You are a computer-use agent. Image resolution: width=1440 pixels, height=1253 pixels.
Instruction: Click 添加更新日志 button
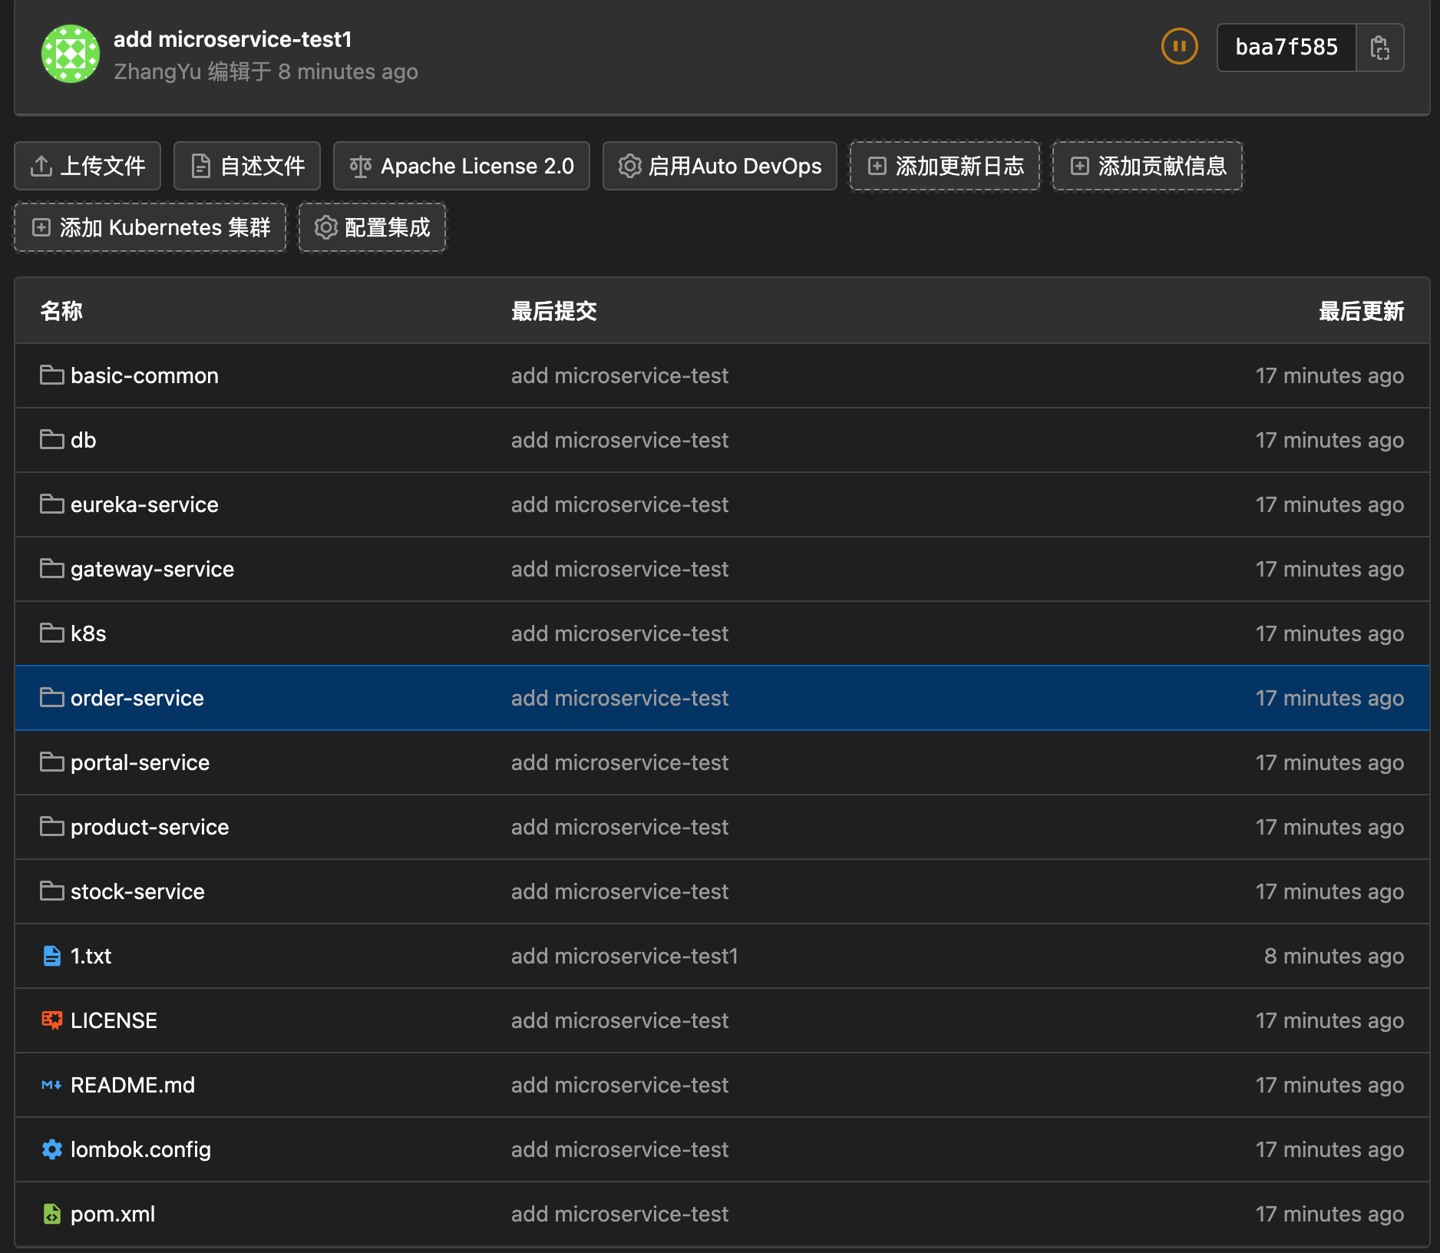pyautogui.click(x=945, y=166)
